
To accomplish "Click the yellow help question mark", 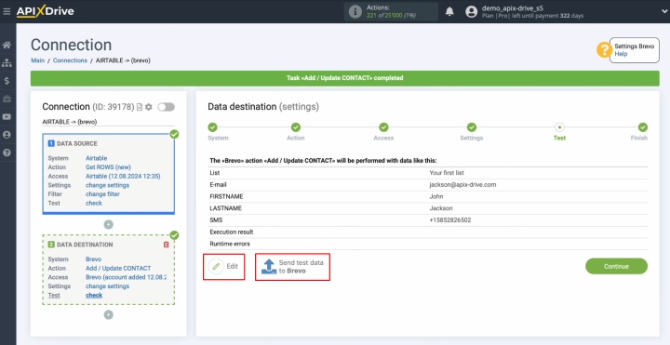I will (604, 50).
